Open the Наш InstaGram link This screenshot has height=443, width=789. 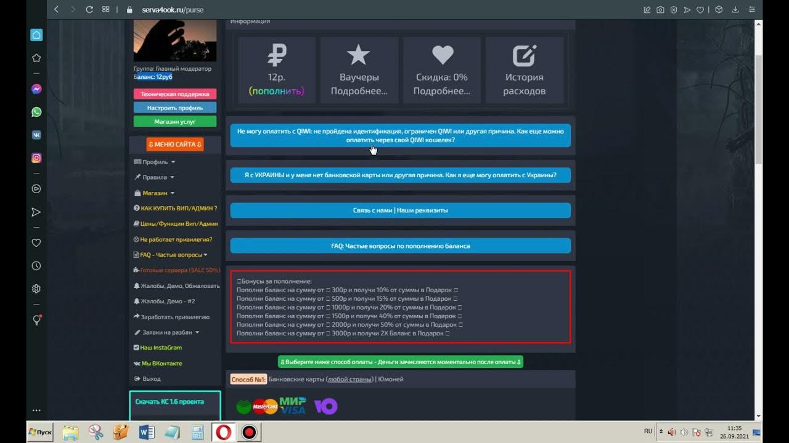158,348
